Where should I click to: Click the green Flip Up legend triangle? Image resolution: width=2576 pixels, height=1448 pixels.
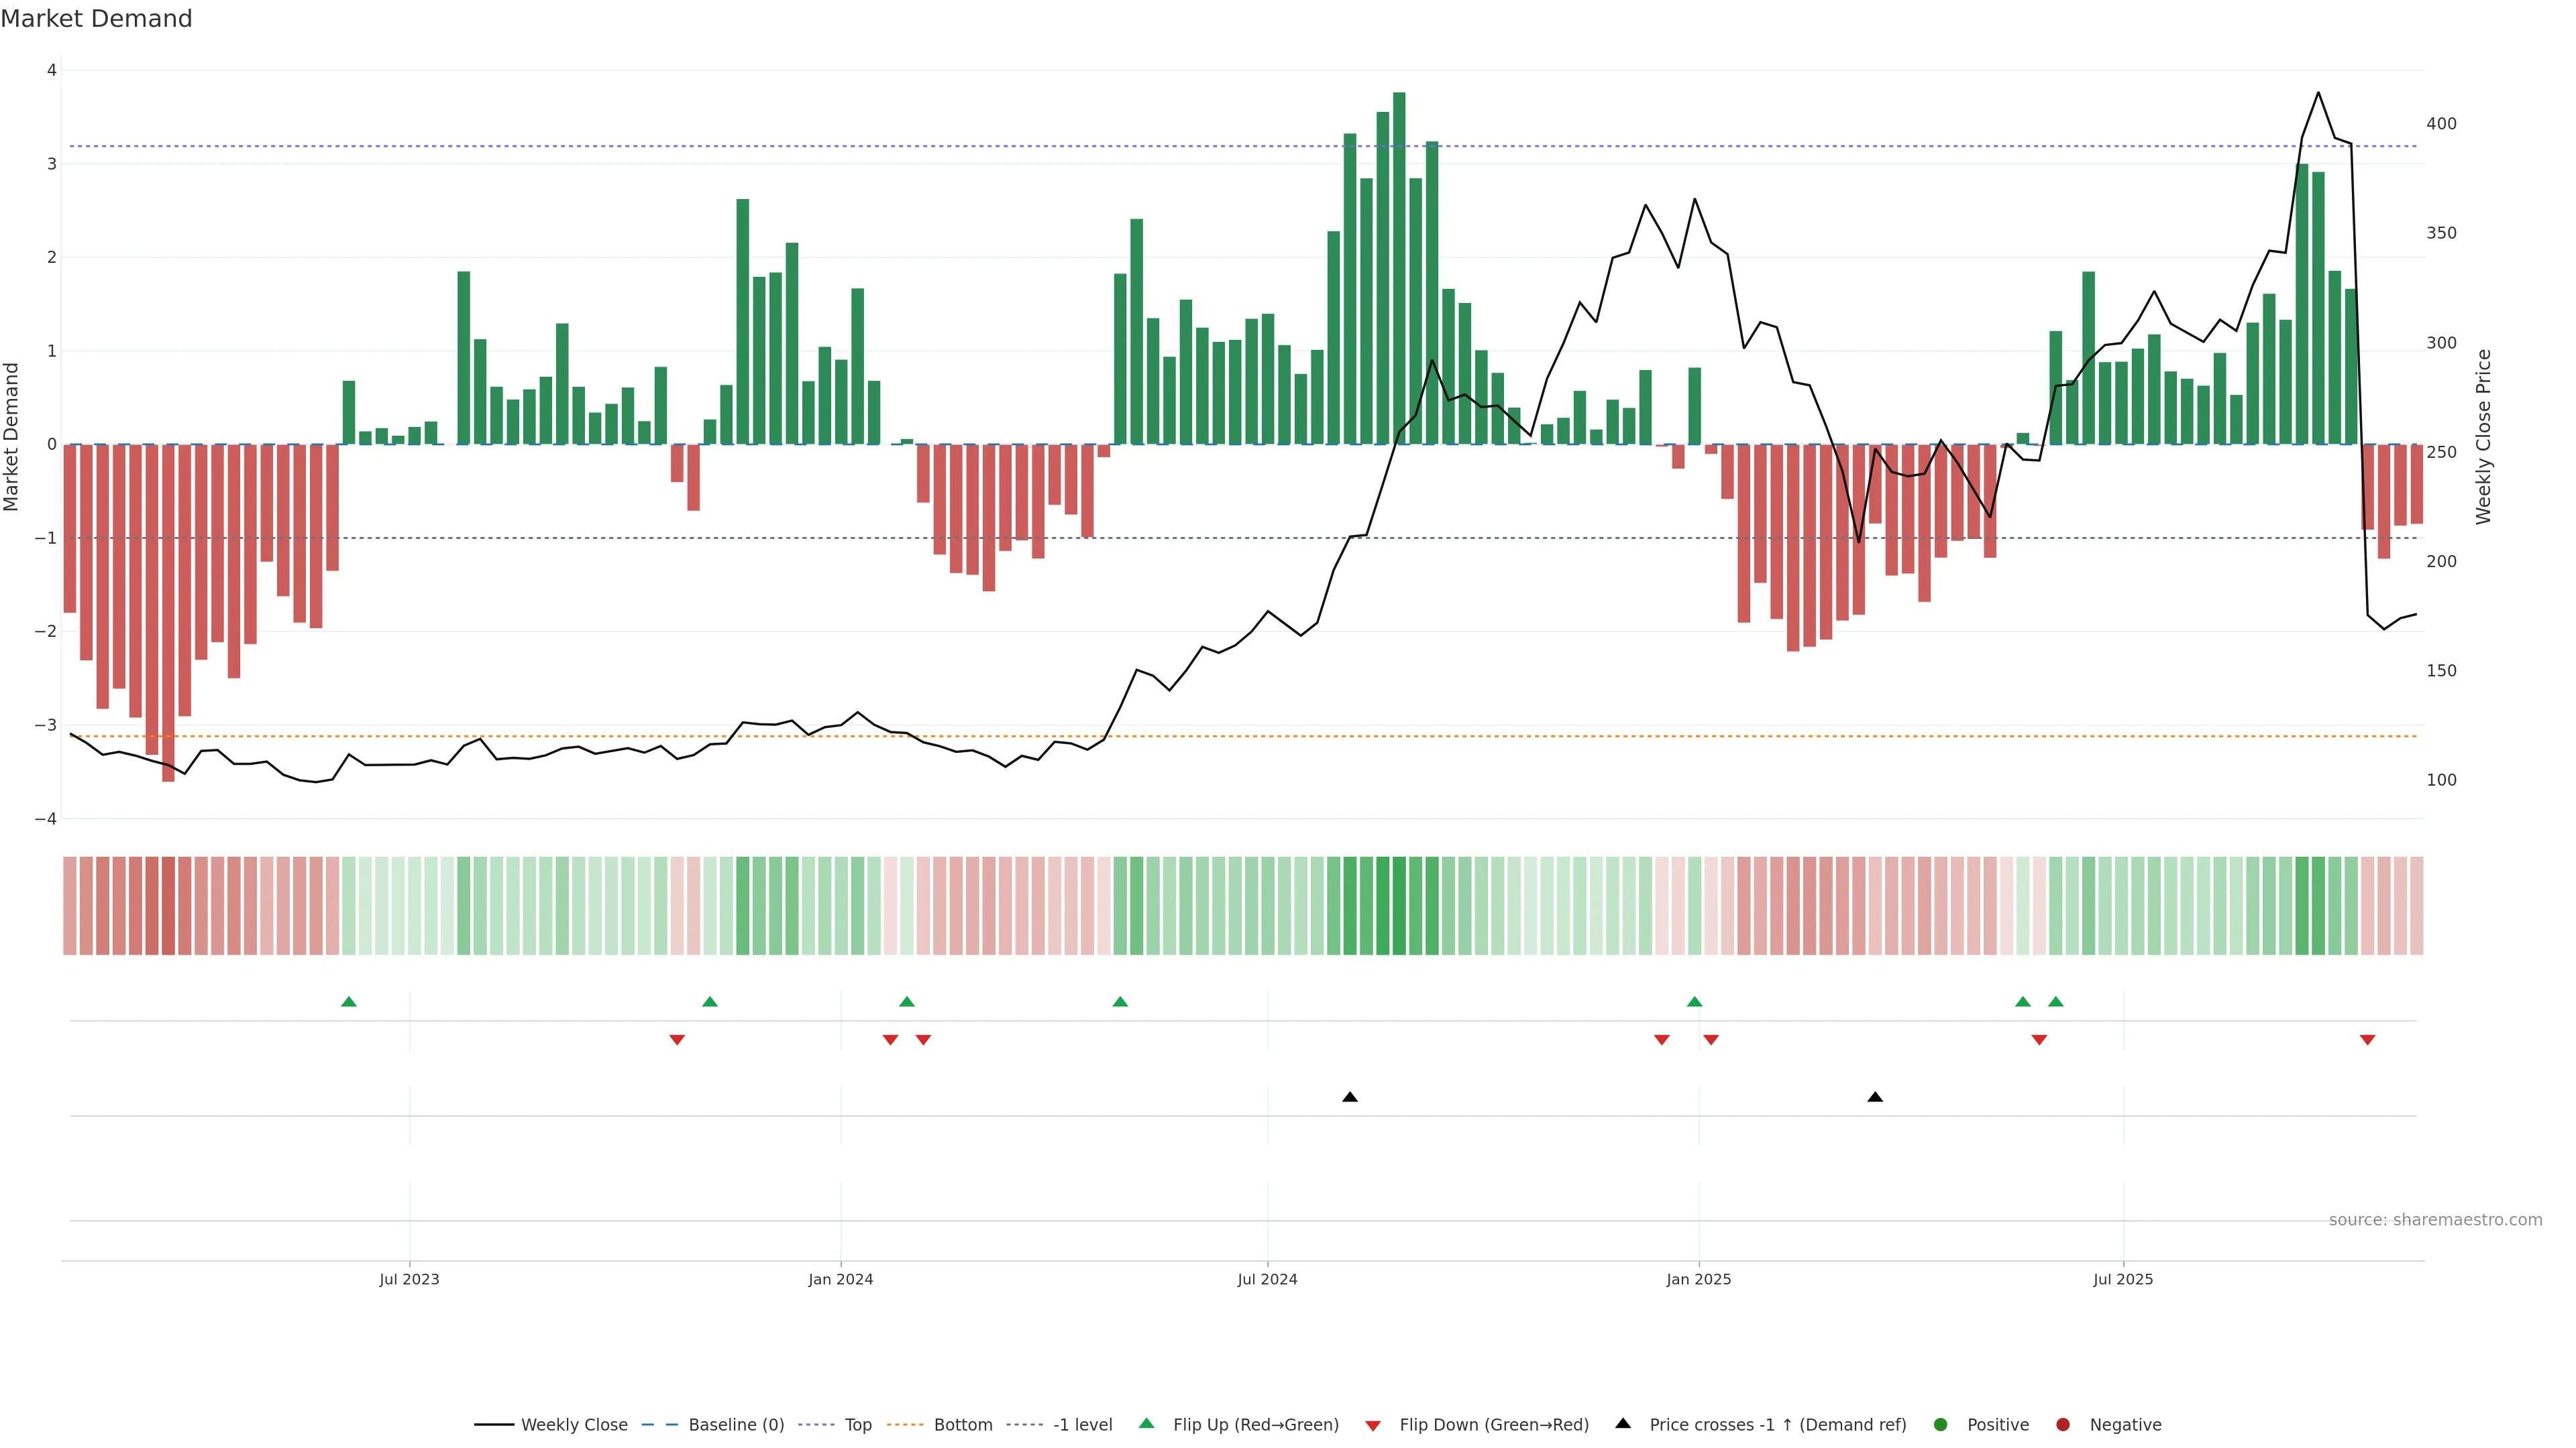point(1146,1423)
